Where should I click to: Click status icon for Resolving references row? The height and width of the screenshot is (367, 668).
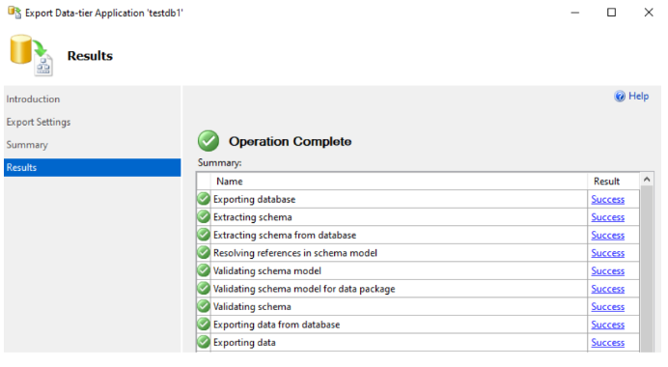[x=204, y=252]
